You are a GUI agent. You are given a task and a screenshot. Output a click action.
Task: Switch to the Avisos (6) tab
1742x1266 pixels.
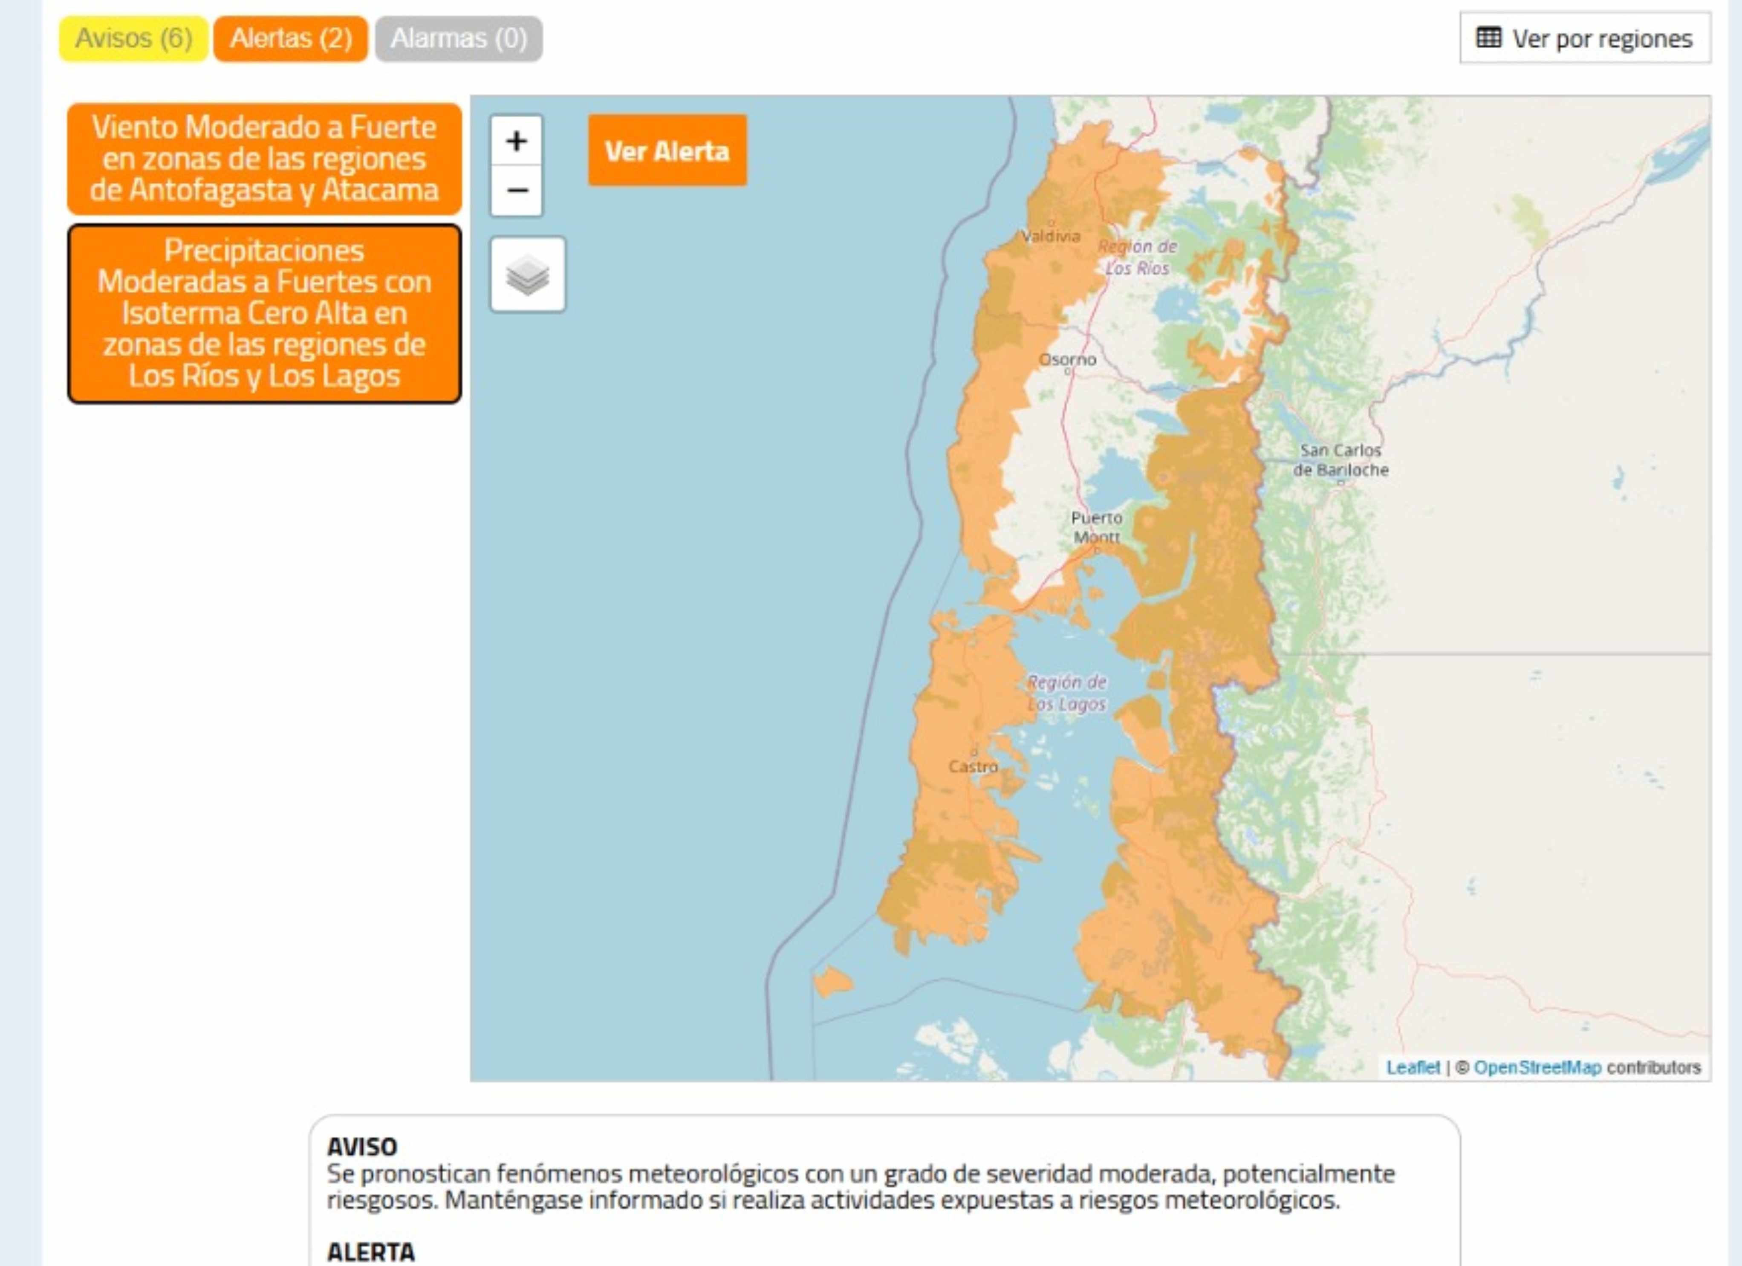[x=134, y=38]
